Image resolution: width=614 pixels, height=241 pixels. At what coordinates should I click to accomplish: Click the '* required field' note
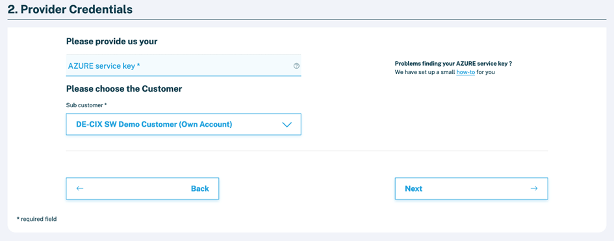click(37, 219)
